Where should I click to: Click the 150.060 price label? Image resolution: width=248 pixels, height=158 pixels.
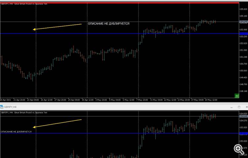[x=243, y=70]
